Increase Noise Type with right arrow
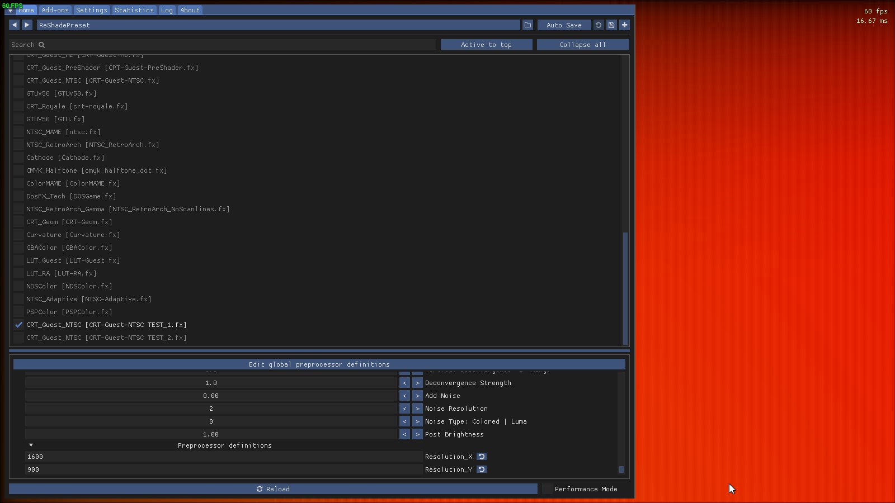The width and height of the screenshot is (895, 503). click(x=417, y=421)
